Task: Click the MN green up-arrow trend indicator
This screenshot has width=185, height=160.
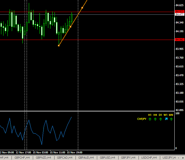Action: pos(171,119)
